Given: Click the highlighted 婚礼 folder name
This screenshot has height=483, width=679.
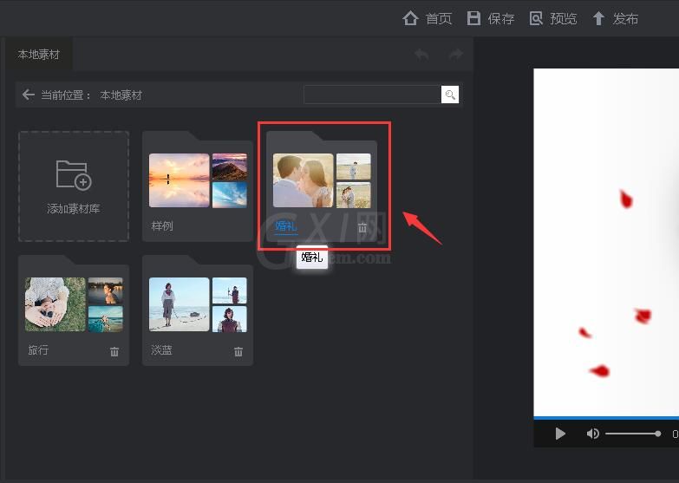Looking at the screenshot, I should (286, 225).
